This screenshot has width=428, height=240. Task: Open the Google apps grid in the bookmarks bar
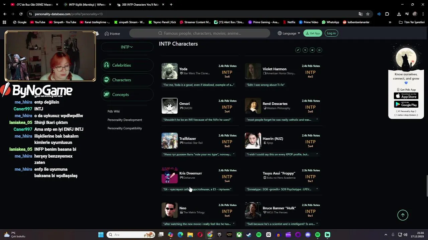tap(4, 22)
